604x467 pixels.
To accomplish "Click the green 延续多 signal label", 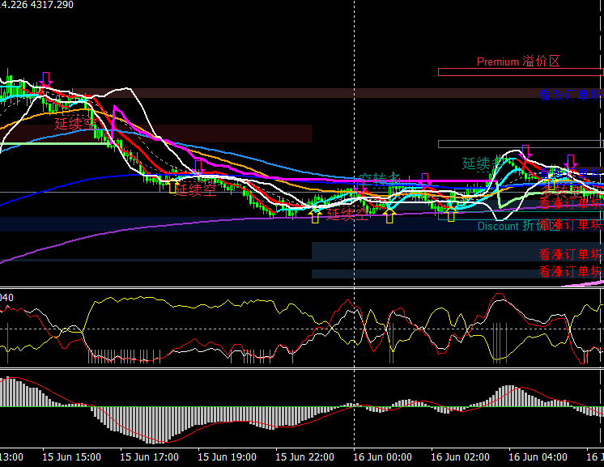I will [x=483, y=163].
